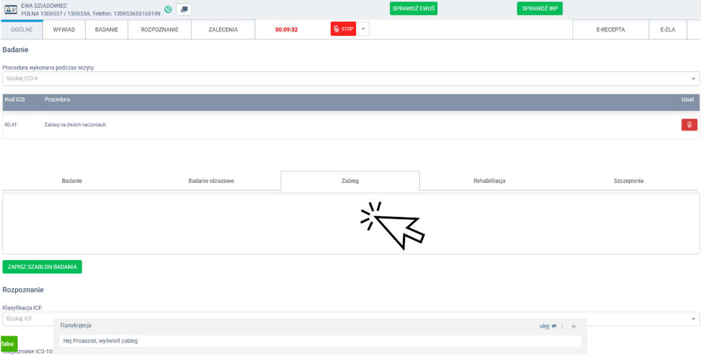Expand the arrow next to STOP button

click(363, 29)
